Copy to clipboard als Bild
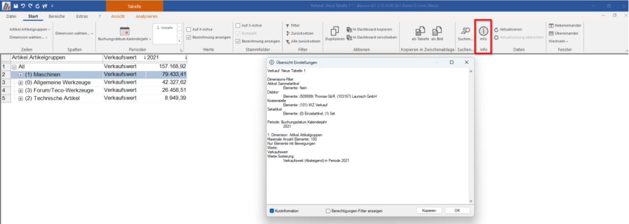Screen dimensions: 629x224 (437, 33)
